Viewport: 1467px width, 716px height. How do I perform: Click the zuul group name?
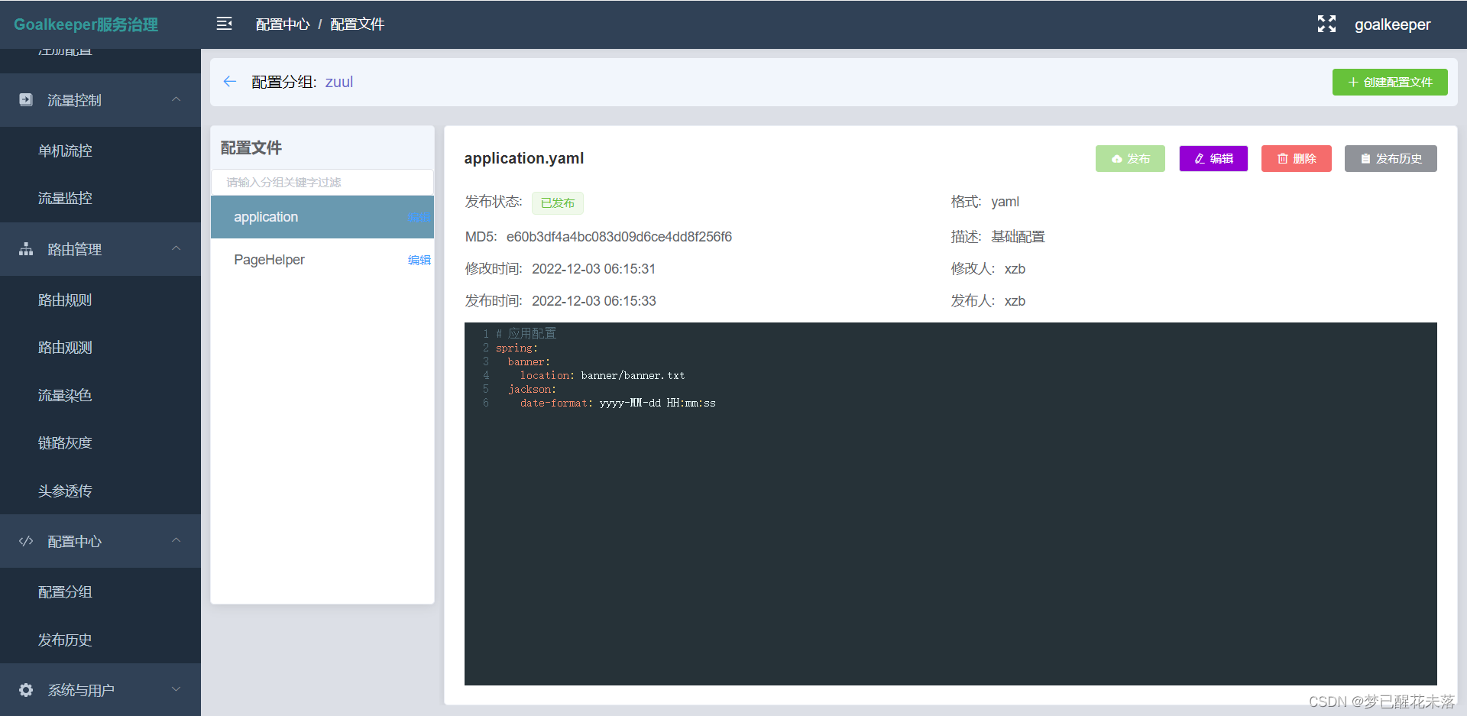(339, 82)
